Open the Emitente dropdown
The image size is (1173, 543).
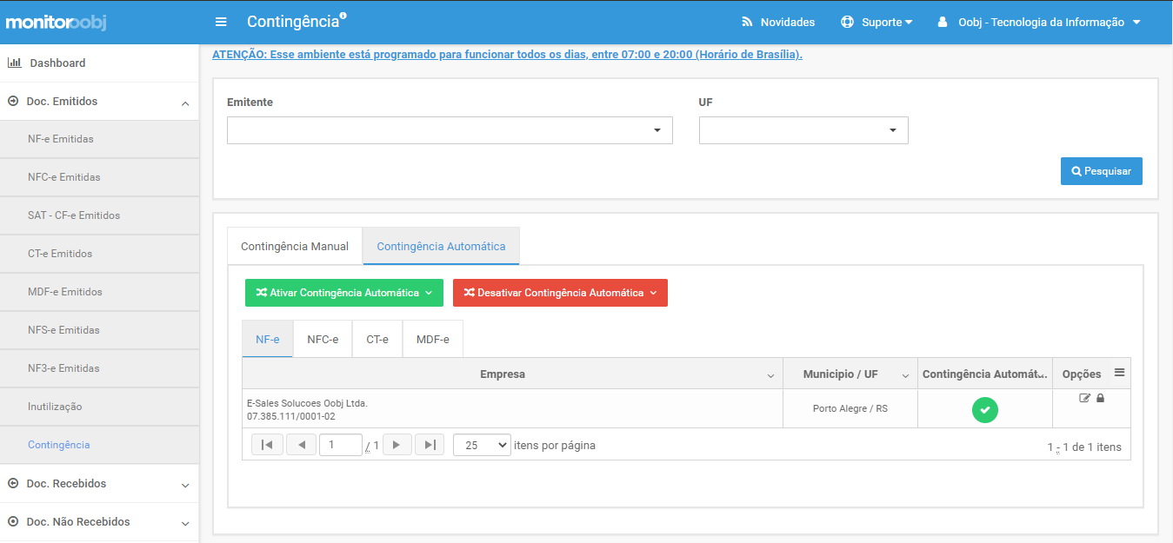(450, 130)
